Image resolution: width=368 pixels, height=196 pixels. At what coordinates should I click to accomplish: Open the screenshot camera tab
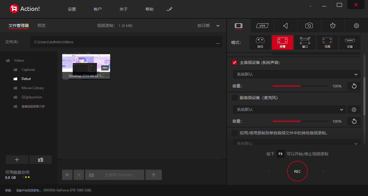click(309, 26)
